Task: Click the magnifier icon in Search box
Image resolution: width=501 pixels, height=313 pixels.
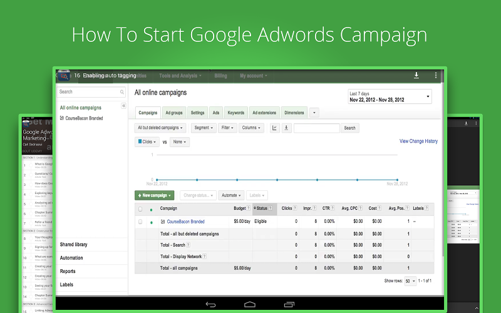Action: click(x=121, y=92)
